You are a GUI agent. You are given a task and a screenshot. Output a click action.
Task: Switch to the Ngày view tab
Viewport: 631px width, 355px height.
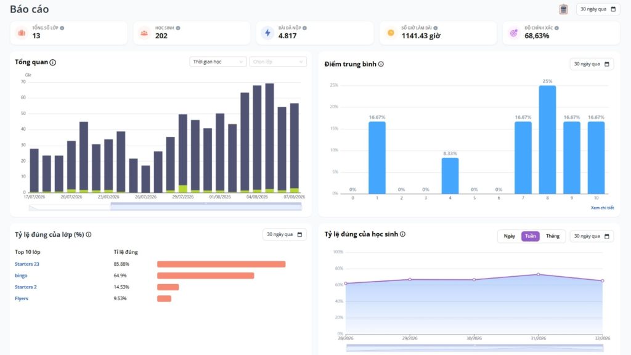pyautogui.click(x=510, y=236)
